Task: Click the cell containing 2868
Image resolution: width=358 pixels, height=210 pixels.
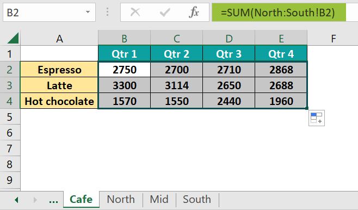Action: pyautogui.click(x=281, y=70)
